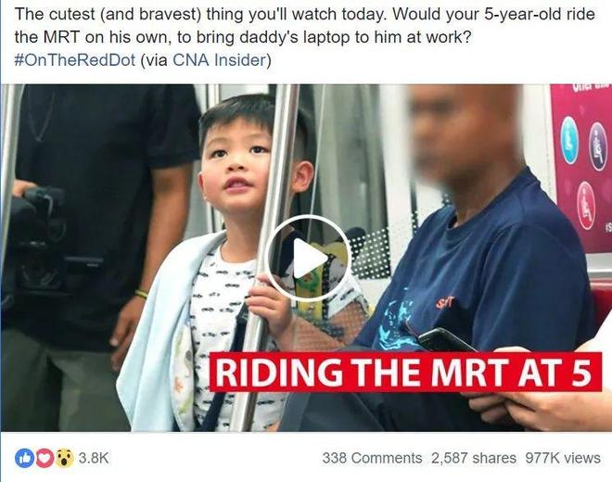
Task: Click the red circular sign on train poster
Action: pos(586,204)
